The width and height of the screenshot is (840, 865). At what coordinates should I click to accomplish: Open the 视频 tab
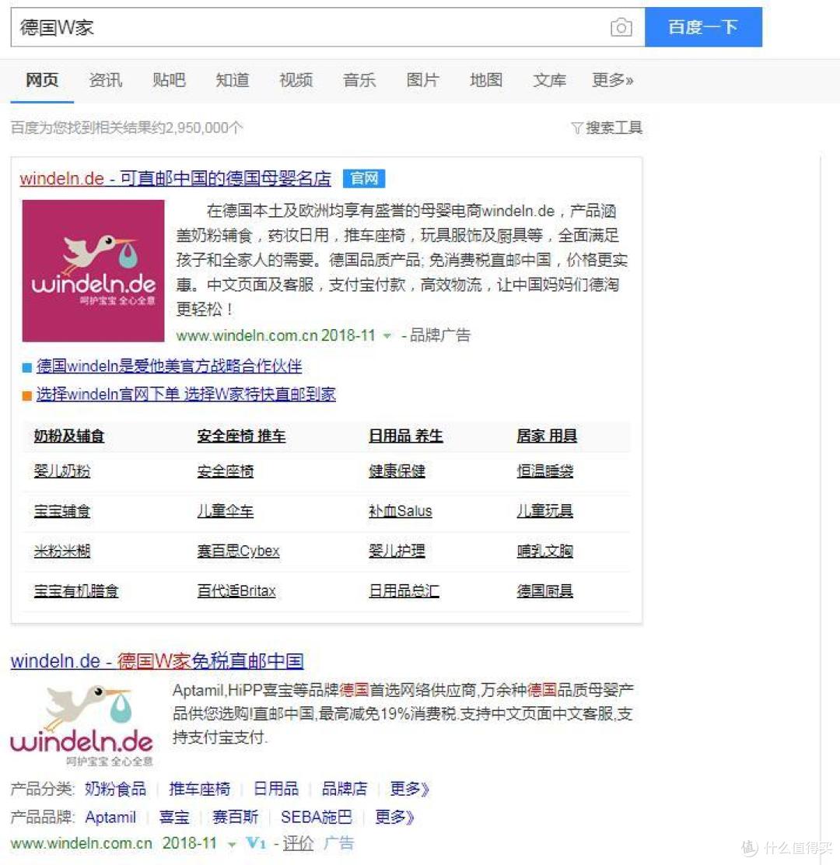click(296, 81)
